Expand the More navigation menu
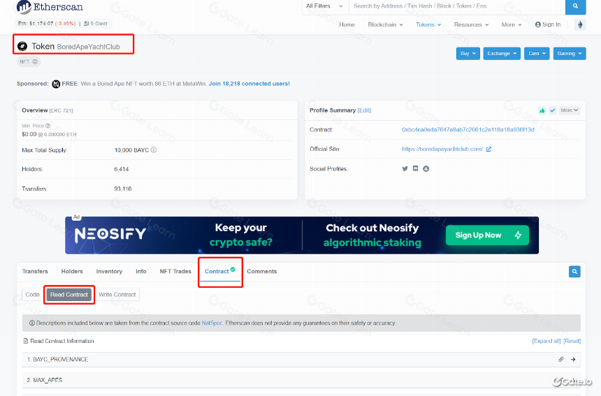601x396 pixels. click(512, 24)
